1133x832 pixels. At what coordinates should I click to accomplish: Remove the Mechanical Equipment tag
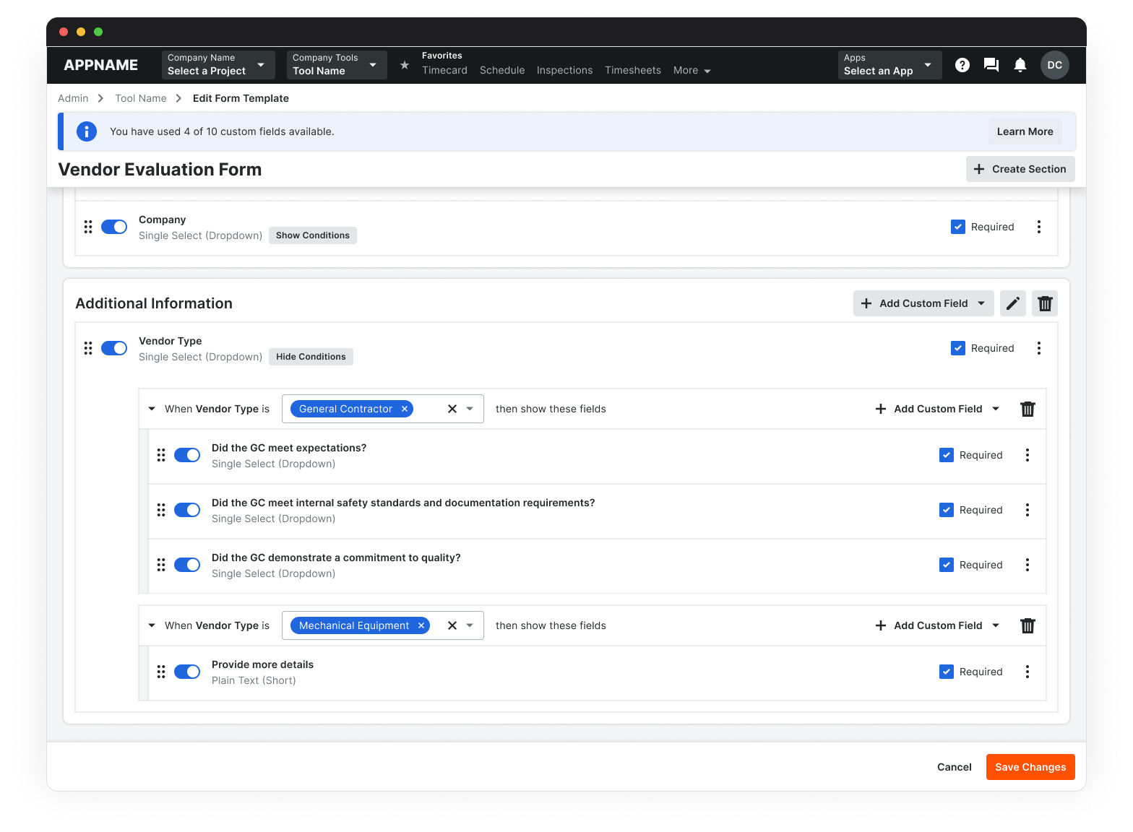point(421,625)
